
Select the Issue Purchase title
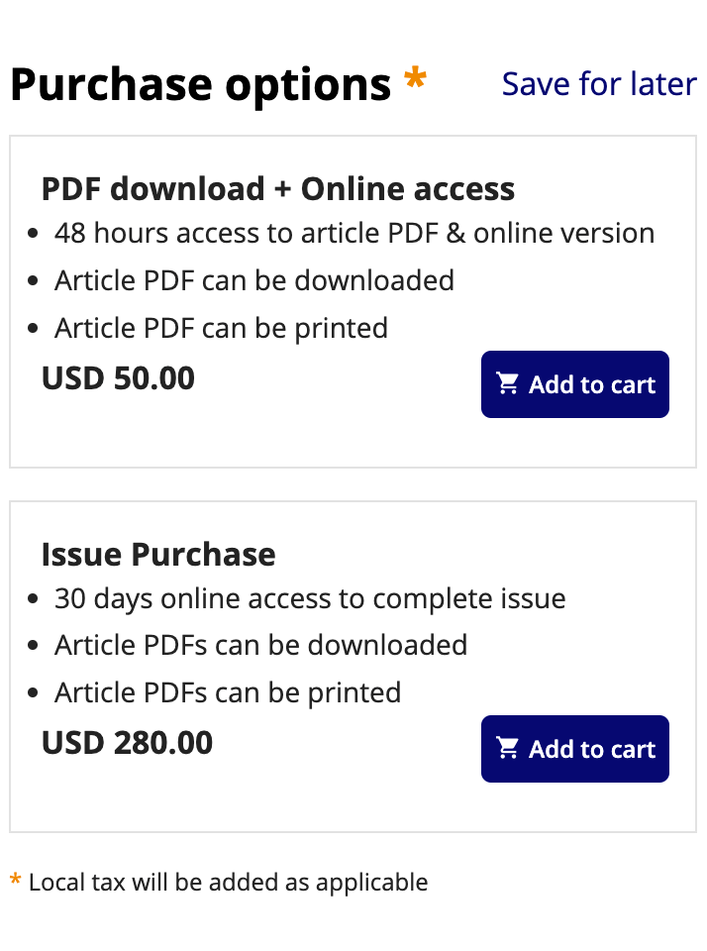[x=158, y=554]
